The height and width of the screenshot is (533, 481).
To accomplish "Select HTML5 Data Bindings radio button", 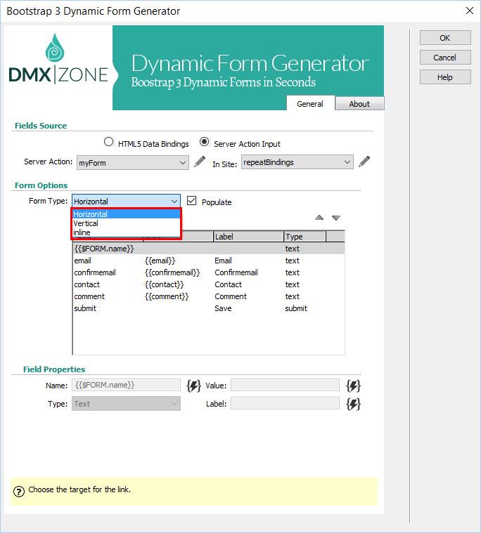I will [x=108, y=142].
